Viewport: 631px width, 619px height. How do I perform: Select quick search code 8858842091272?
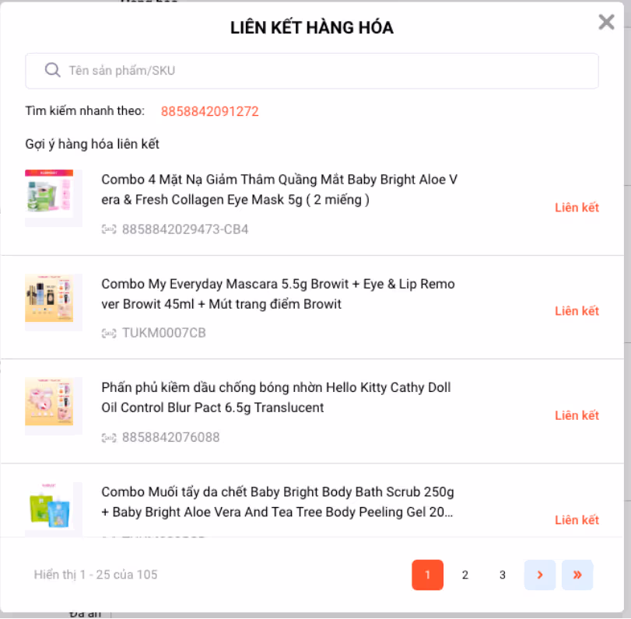point(209,111)
